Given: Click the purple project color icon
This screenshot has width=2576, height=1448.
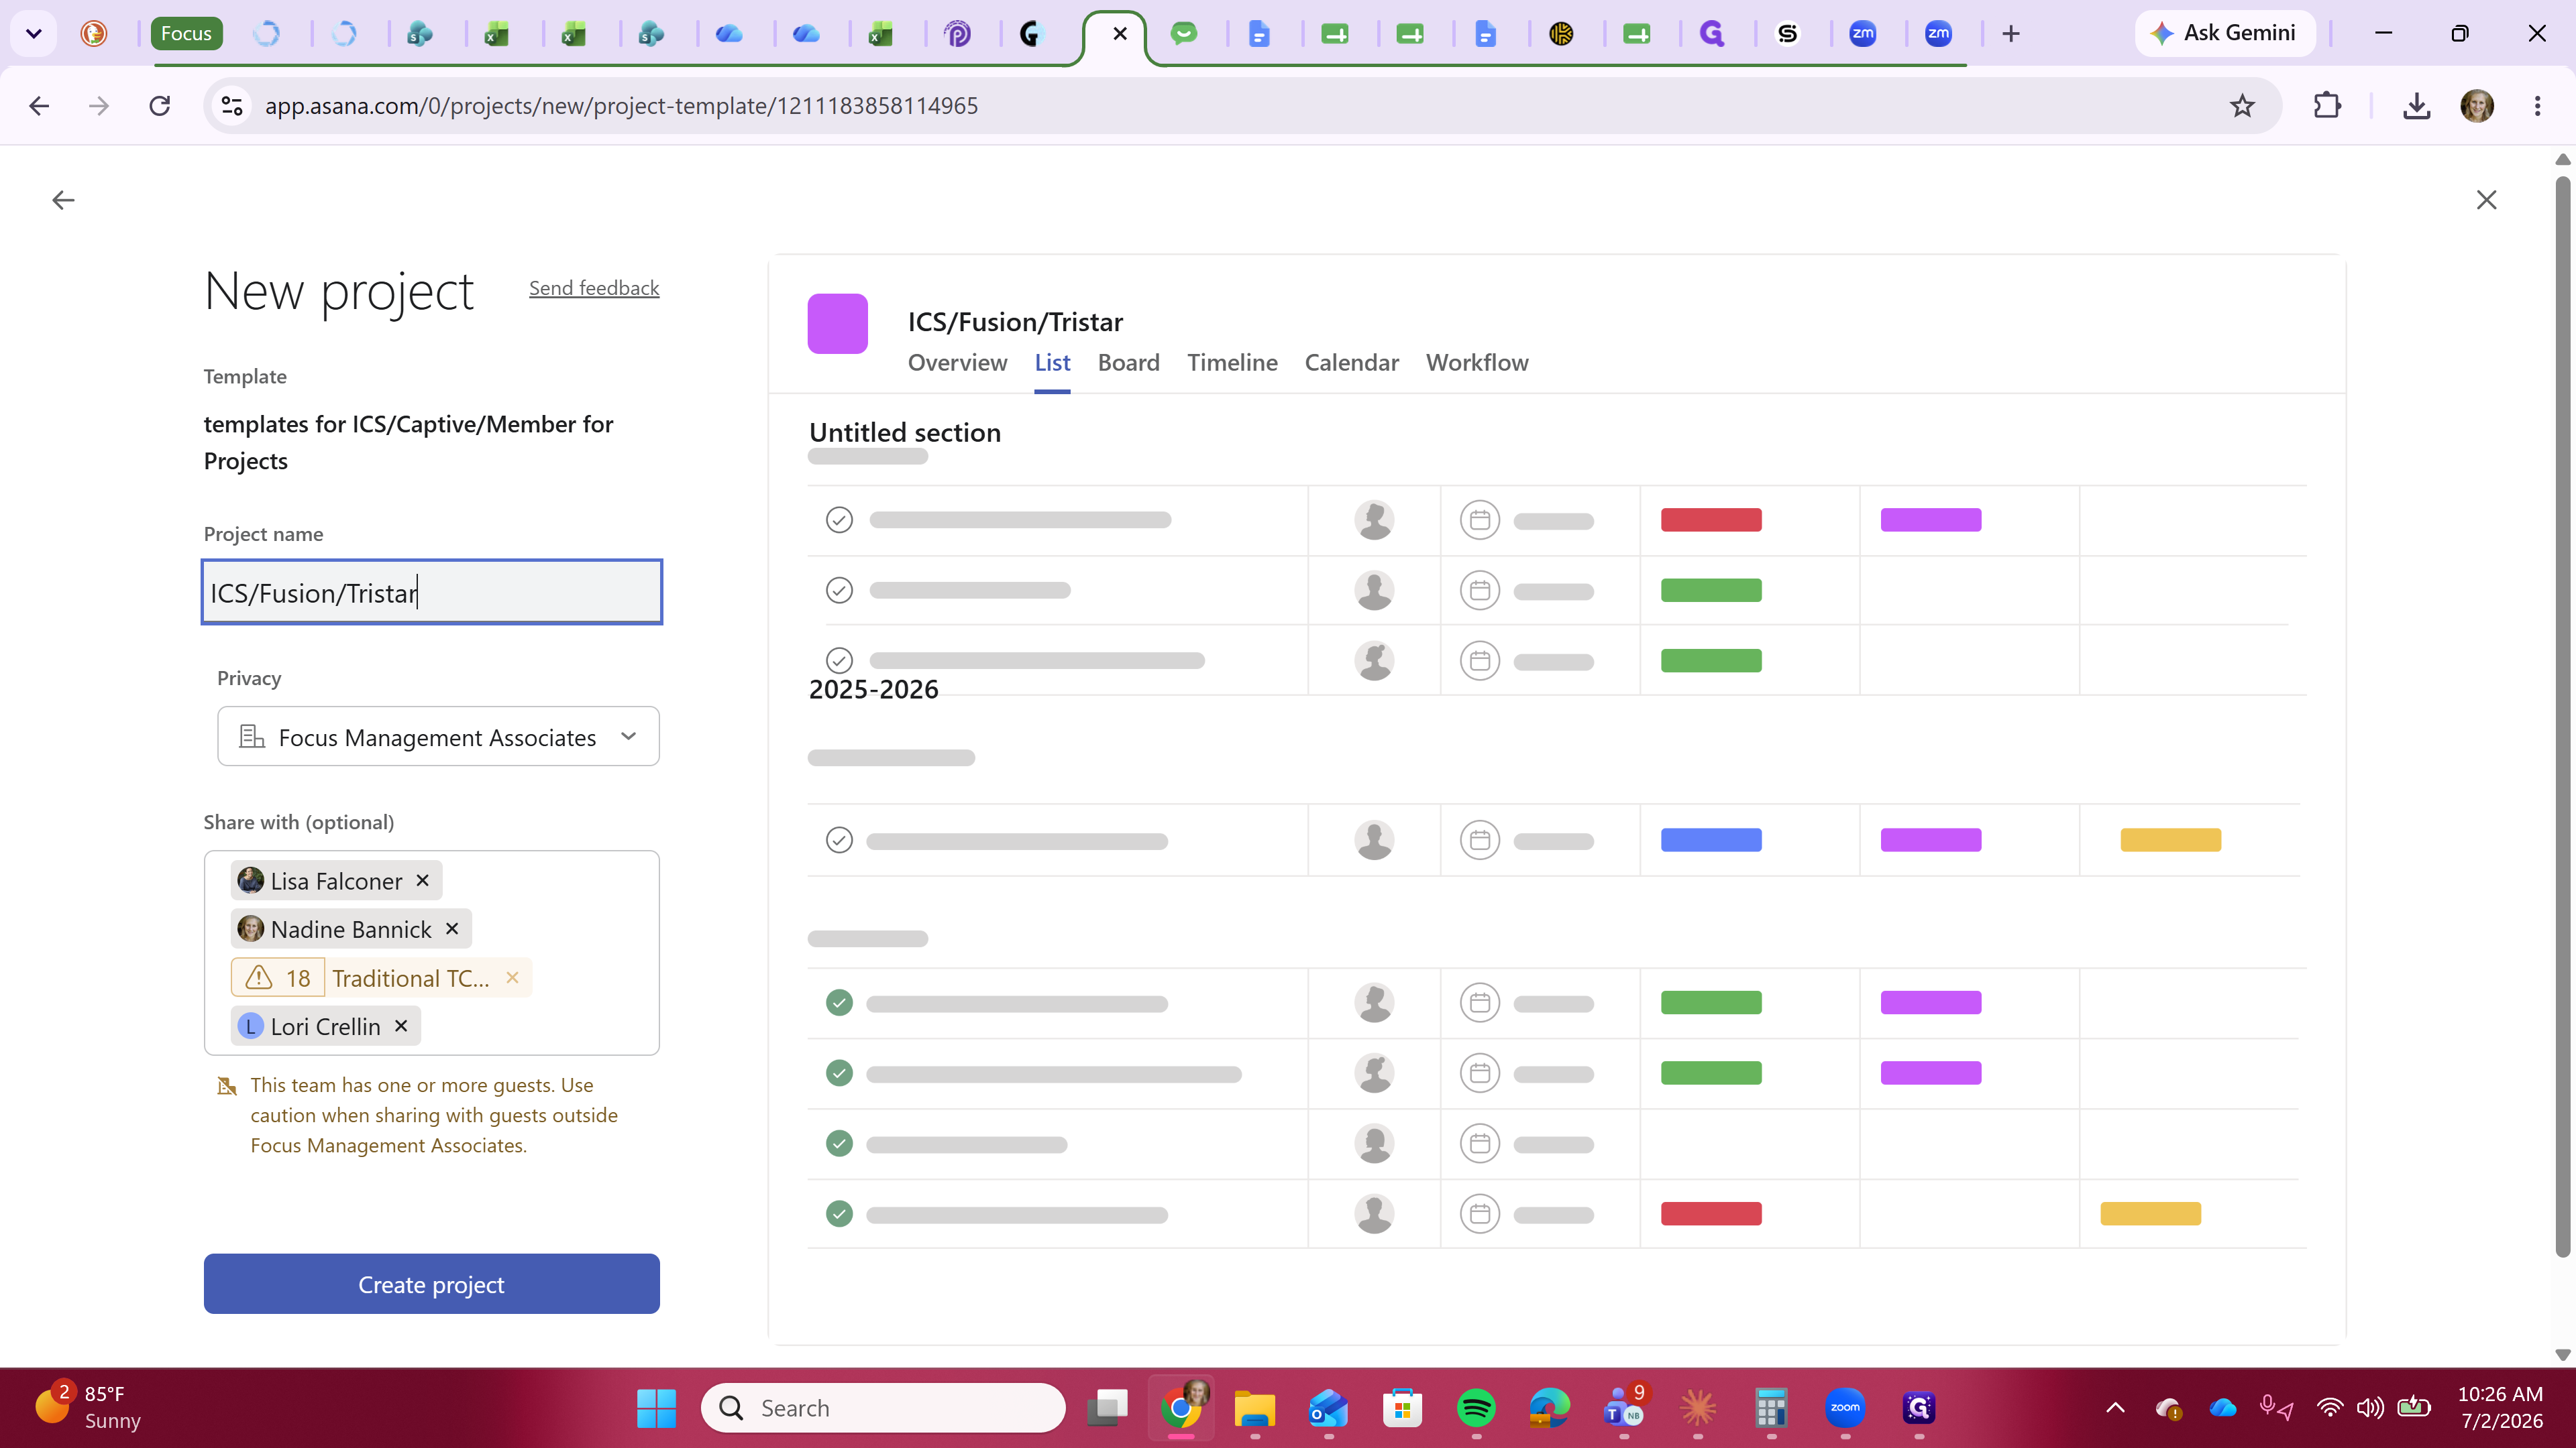Looking at the screenshot, I should [x=837, y=322].
